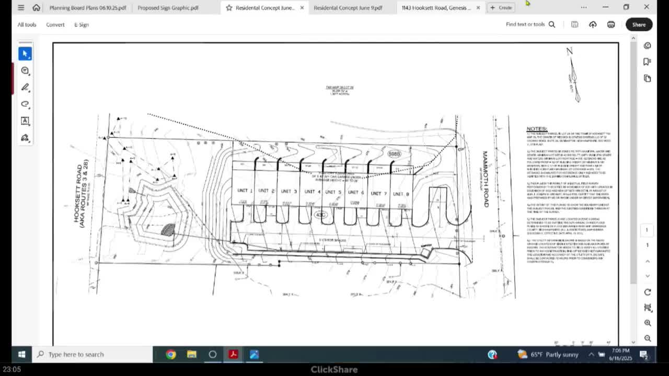
Task: Open the Windows Start menu
Action: pos(21,355)
